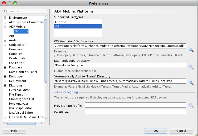
Task: Expand the Deployment tree node
Action: coord(5,81)
